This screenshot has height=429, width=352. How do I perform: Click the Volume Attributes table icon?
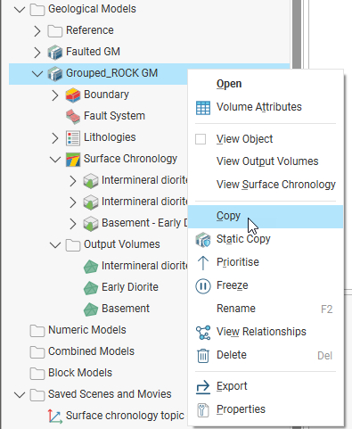tap(203, 107)
